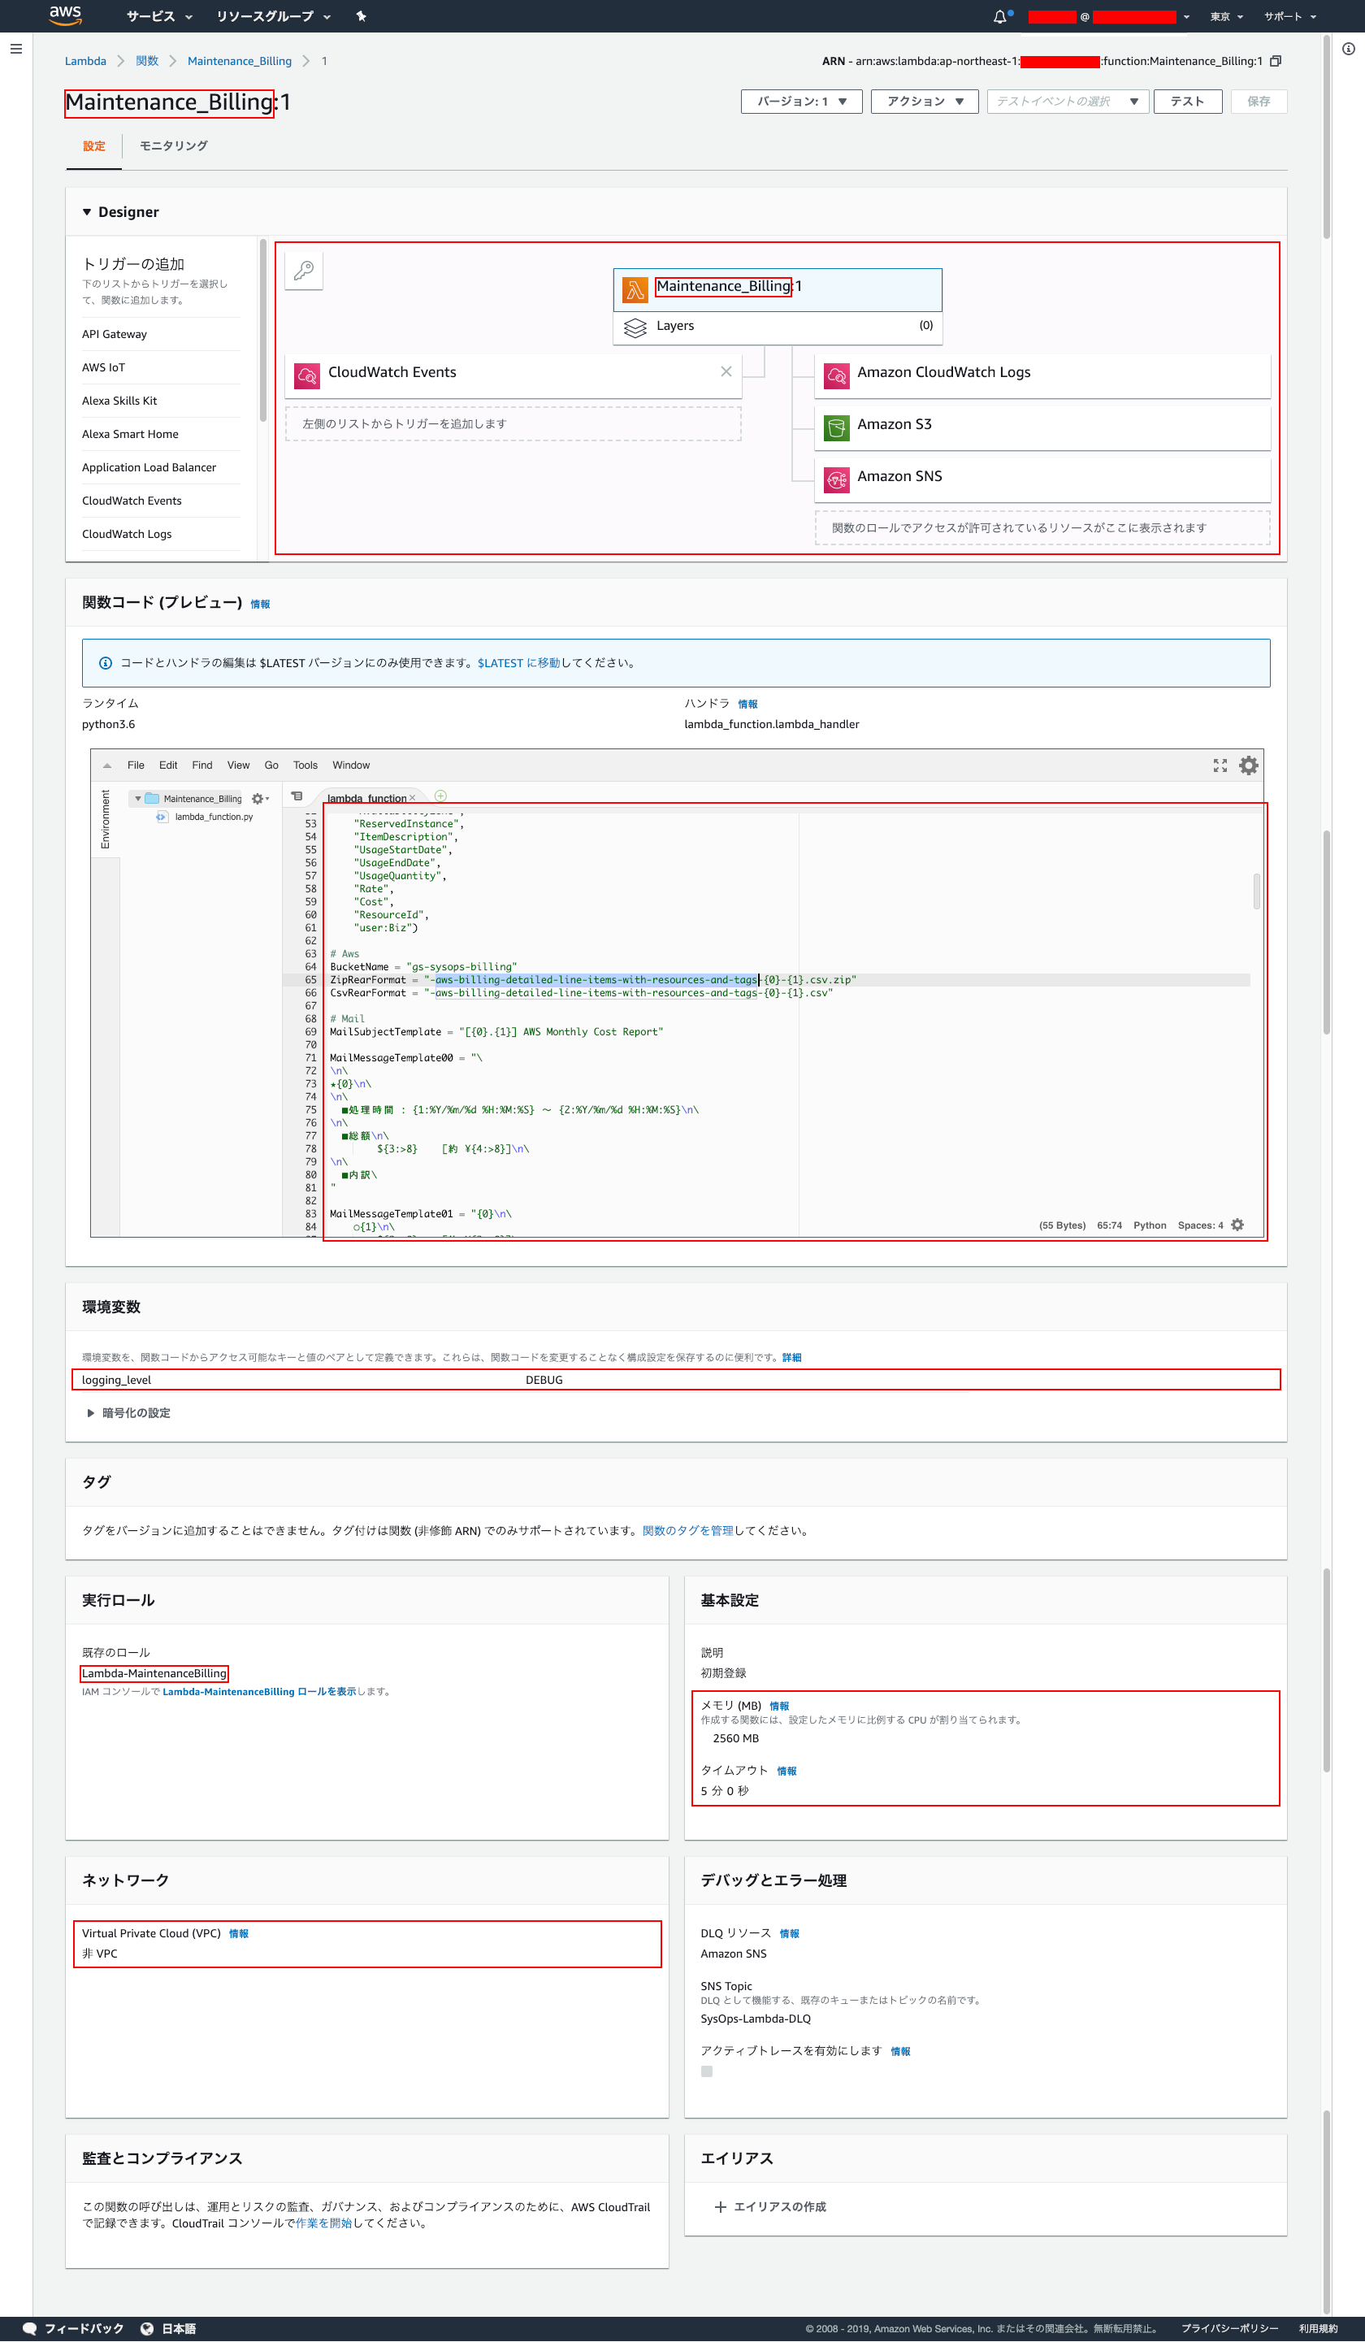Viewport: 1365px width, 2342px height.
Task: Open the バージョン:1 dropdown
Action: [801, 102]
